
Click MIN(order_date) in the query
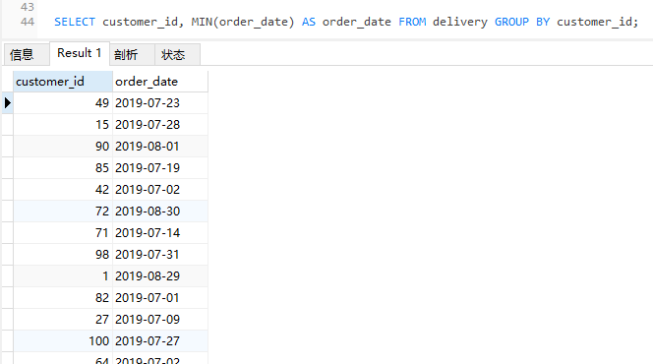(x=242, y=22)
